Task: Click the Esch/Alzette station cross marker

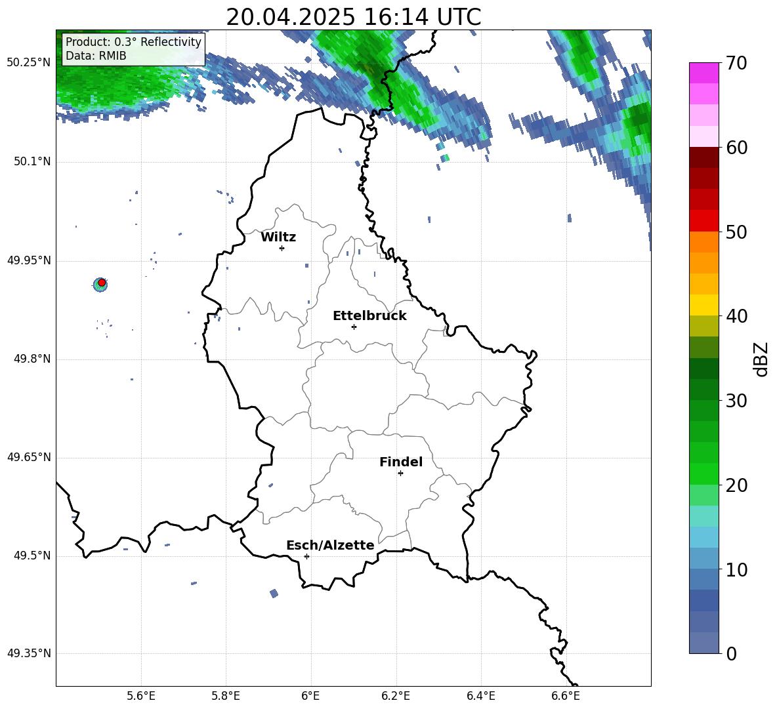Action: (x=306, y=556)
